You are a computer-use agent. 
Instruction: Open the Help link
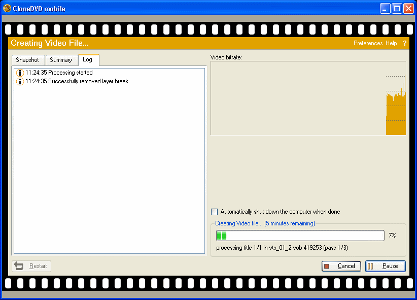point(391,43)
